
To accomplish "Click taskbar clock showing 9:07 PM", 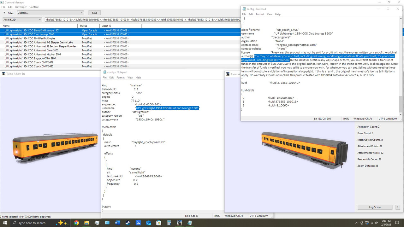I will click(386, 223).
